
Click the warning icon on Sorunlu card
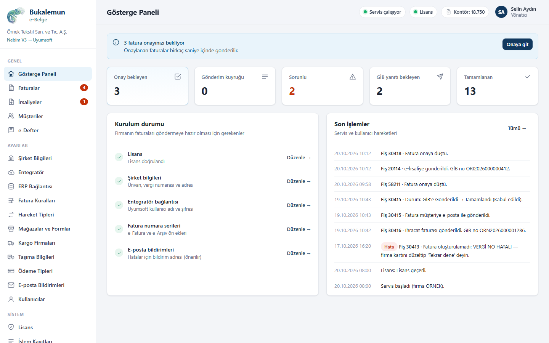(353, 77)
